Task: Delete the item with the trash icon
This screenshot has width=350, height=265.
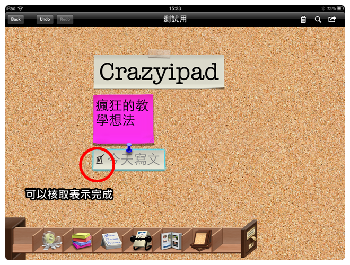Action: pos(303,20)
